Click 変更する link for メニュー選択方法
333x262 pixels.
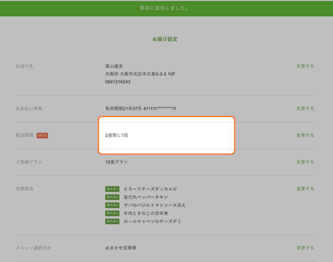click(x=305, y=248)
